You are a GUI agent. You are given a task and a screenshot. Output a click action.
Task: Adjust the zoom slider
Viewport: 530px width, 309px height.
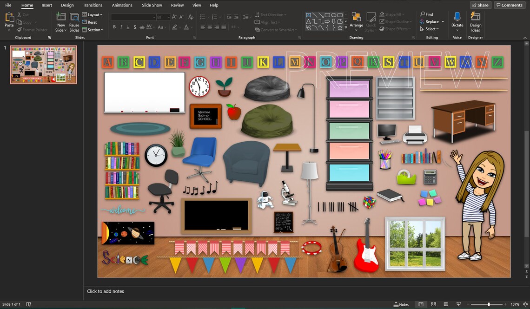pos(489,304)
